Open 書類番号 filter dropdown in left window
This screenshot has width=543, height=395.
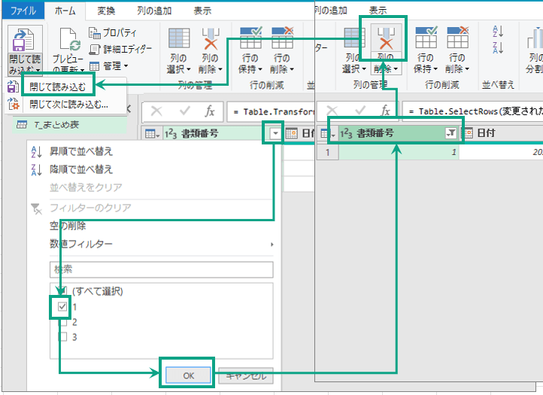(275, 133)
